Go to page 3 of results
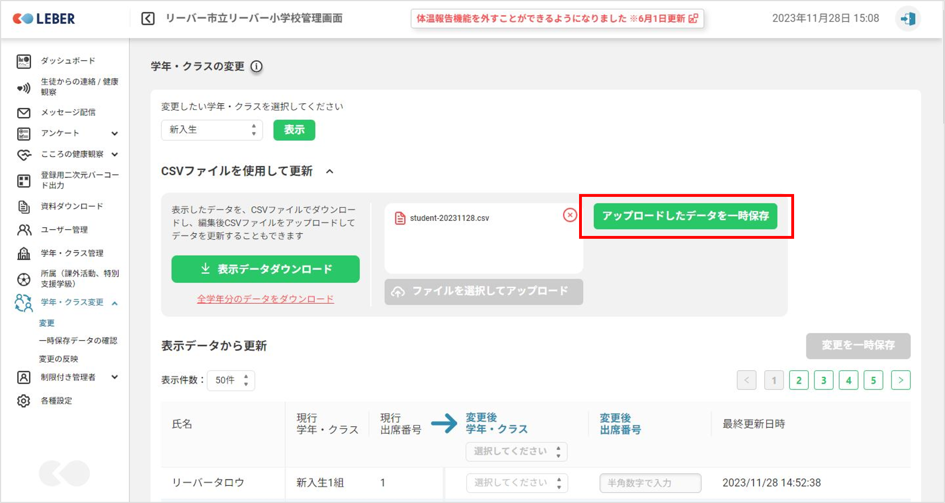The height and width of the screenshot is (503, 945). [x=823, y=381]
